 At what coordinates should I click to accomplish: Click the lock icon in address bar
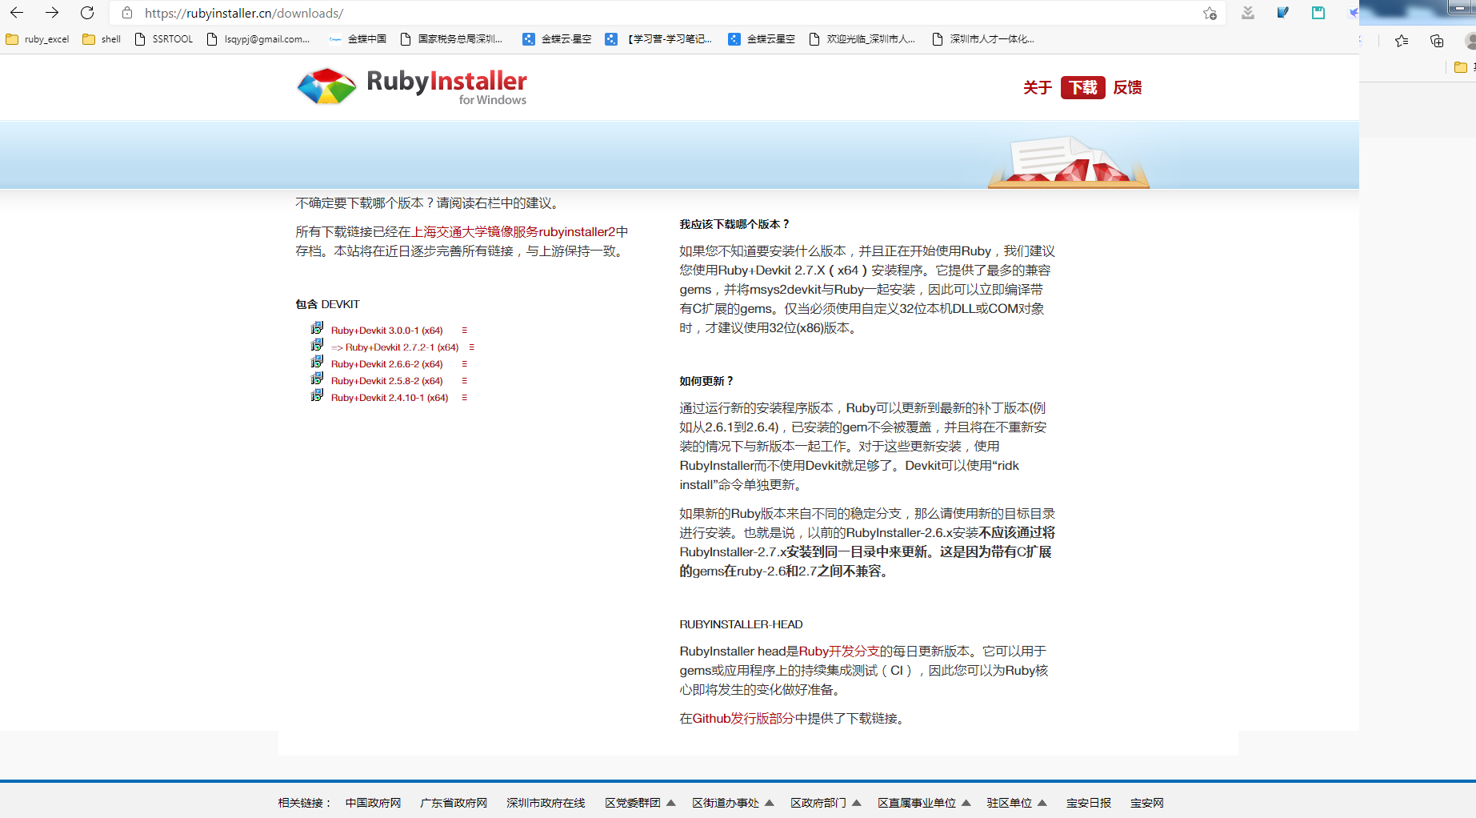pos(127,13)
